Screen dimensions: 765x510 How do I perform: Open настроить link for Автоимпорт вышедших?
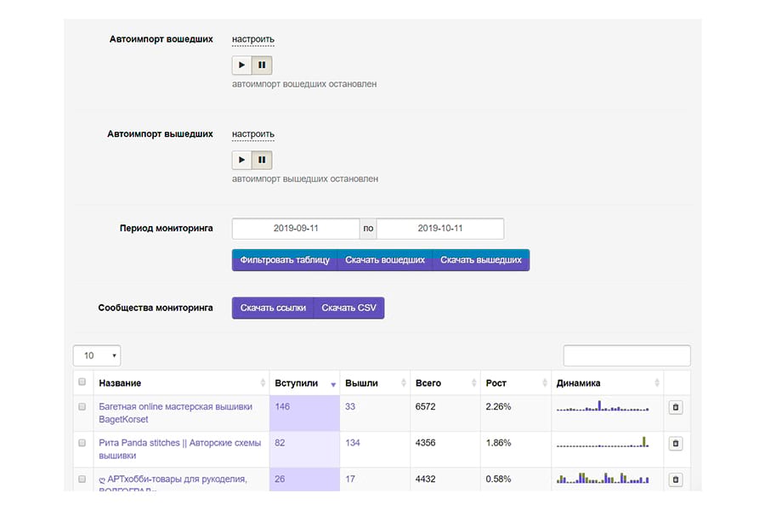point(253,133)
